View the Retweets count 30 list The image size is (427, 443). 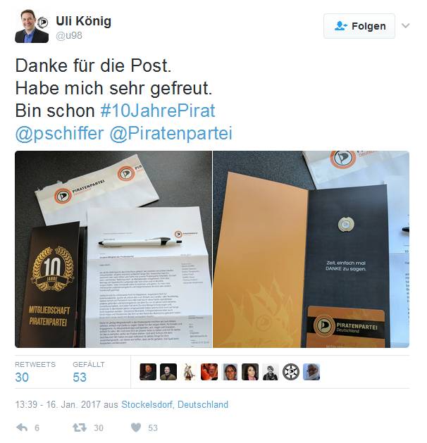[x=35, y=372]
